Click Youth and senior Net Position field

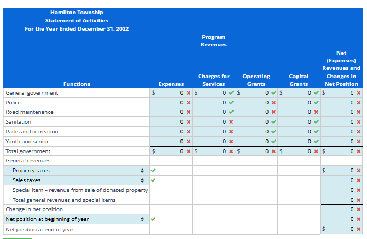pyautogui.click(x=341, y=142)
